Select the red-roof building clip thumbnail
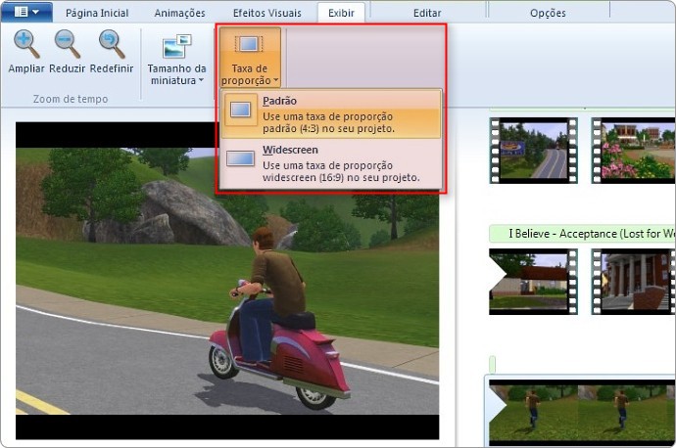This screenshot has height=448, width=676. (x=534, y=282)
